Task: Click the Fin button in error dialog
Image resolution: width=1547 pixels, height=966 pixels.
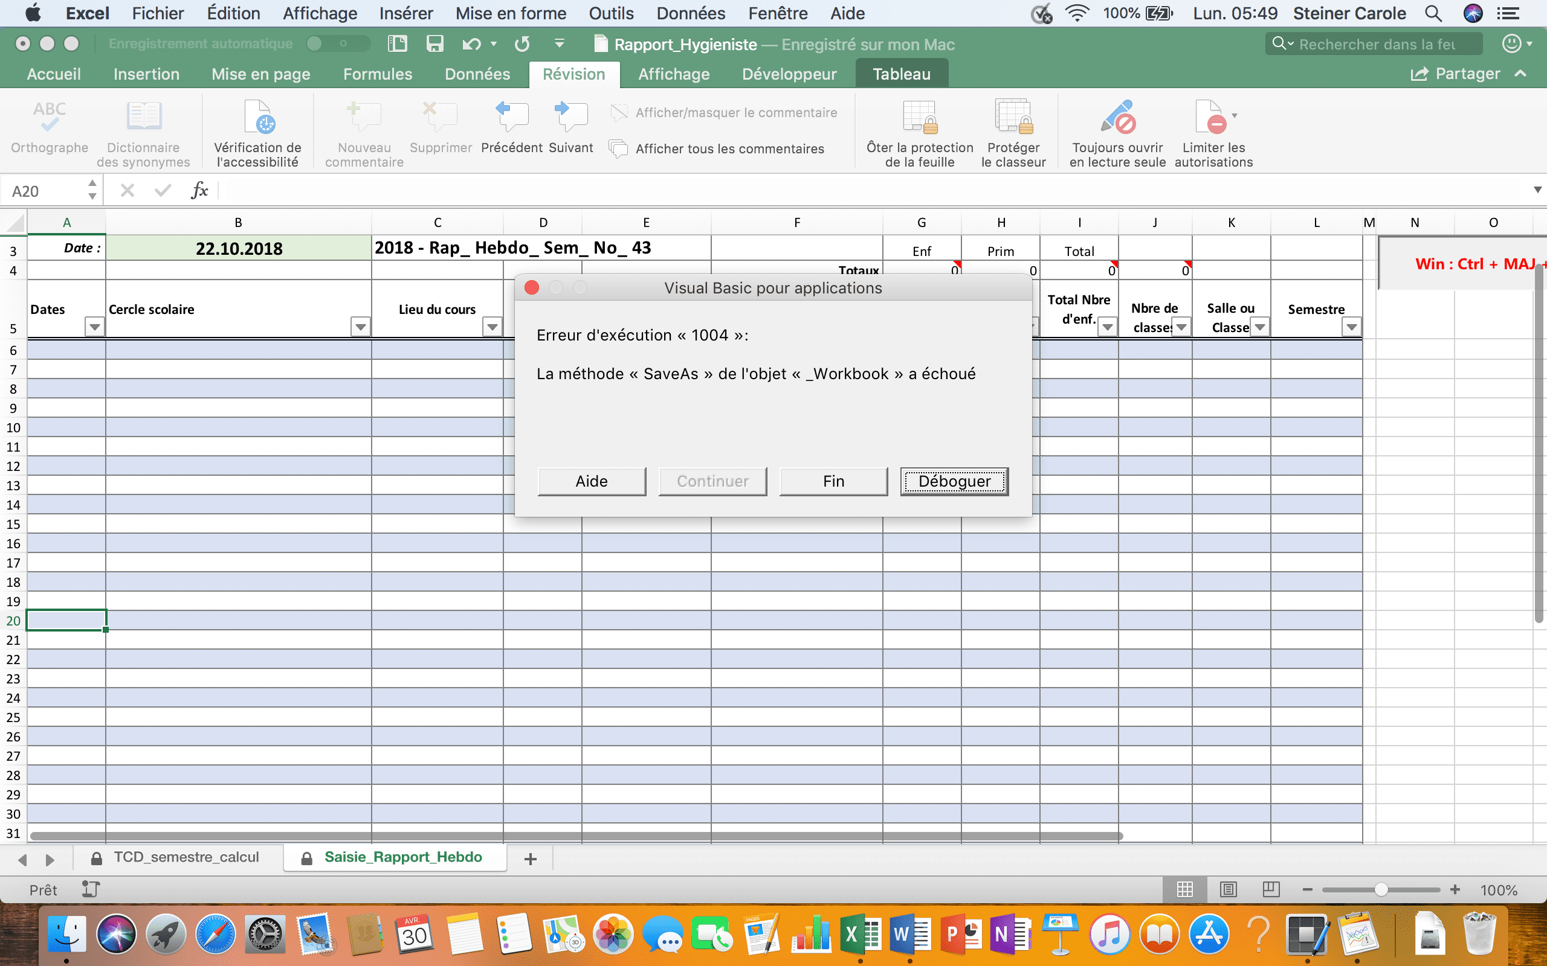Action: [833, 481]
